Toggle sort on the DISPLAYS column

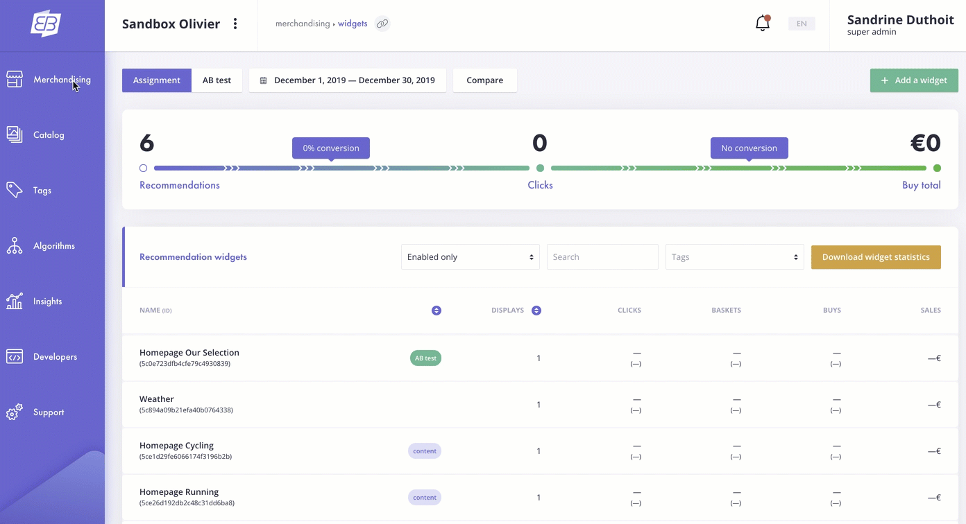[536, 311]
